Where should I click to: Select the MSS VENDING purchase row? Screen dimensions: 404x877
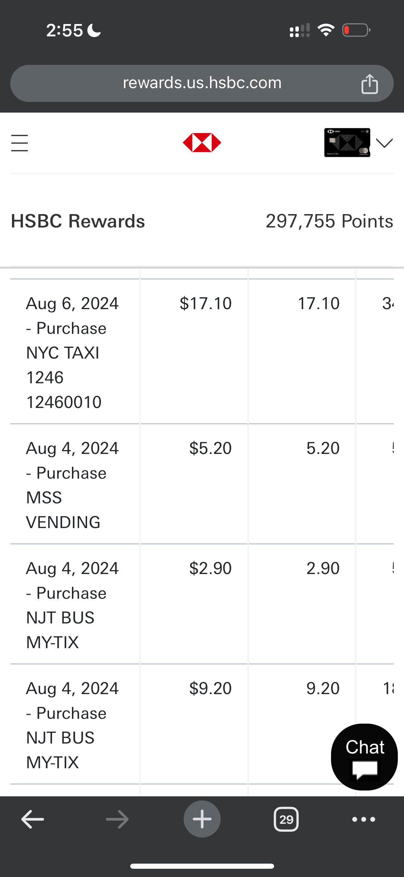72,485
